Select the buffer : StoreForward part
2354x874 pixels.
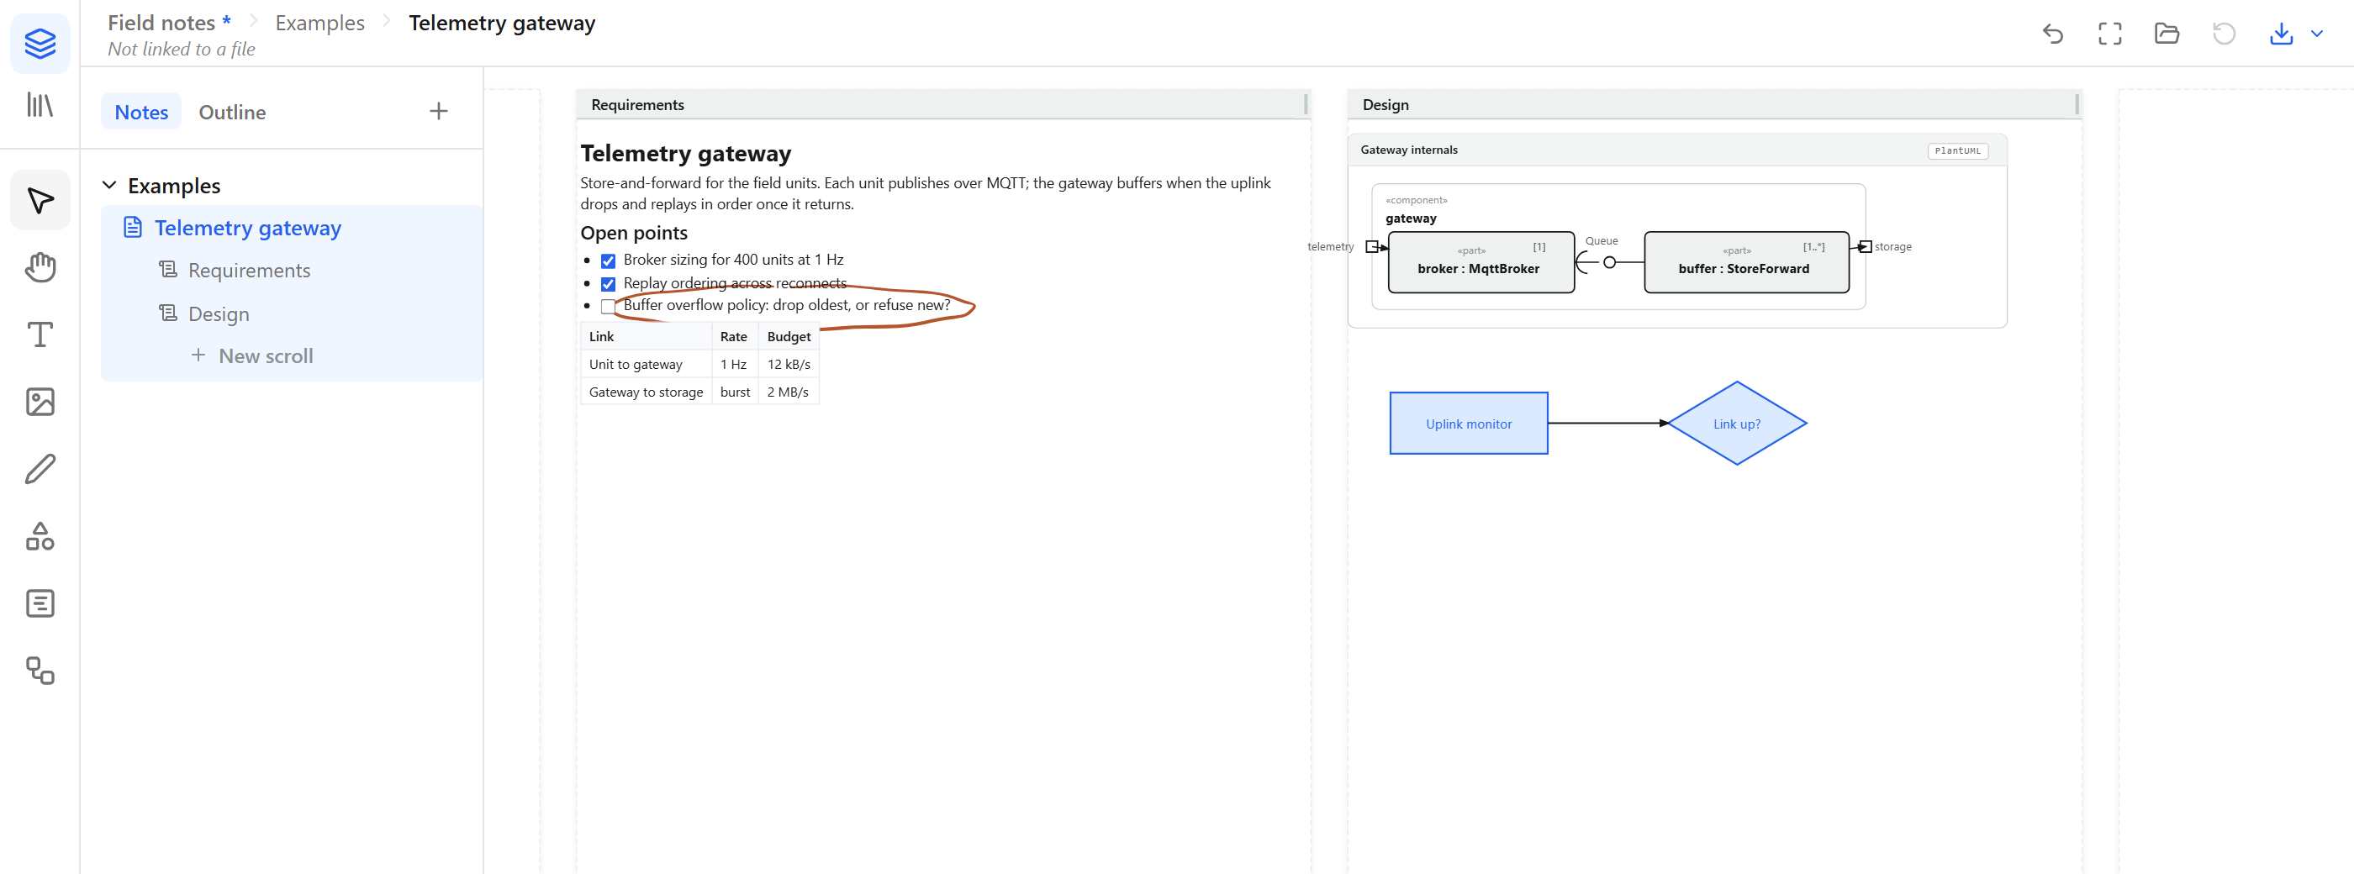coord(1745,262)
